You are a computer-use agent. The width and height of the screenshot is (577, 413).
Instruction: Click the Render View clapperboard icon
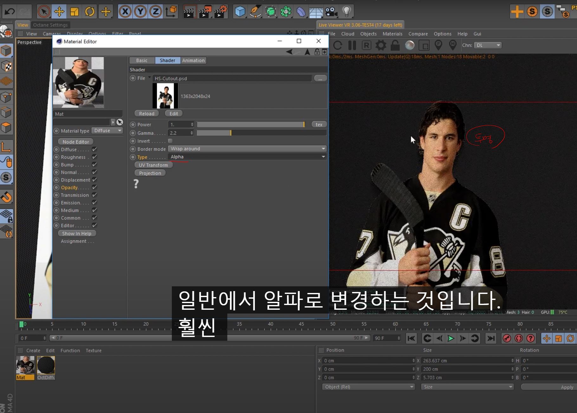(x=190, y=12)
